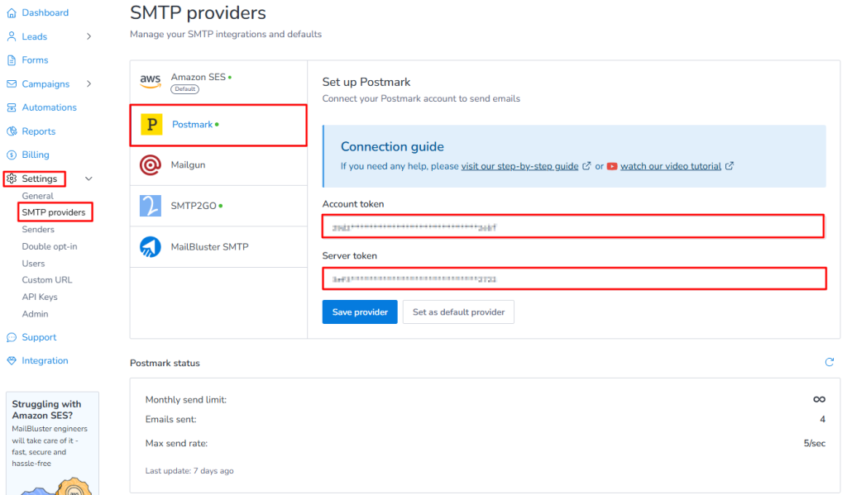Image resolution: width=847 pixels, height=495 pixels.
Task: Go to Billing page
Action: click(35, 155)
